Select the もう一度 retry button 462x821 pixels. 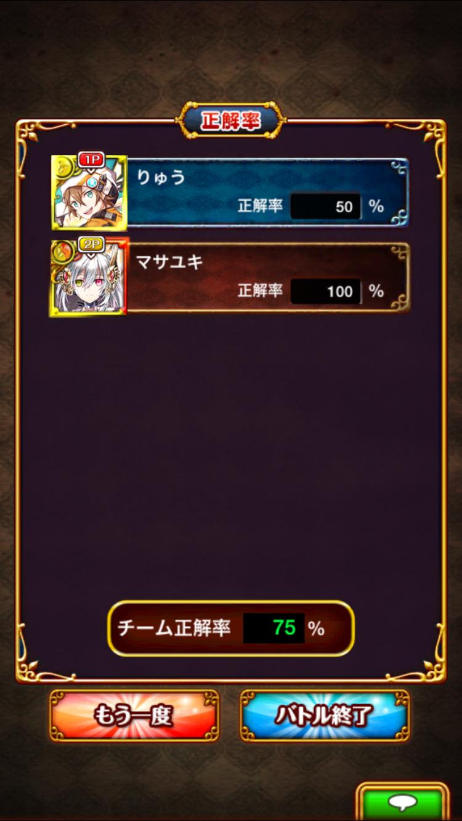[x=134, y=715]
